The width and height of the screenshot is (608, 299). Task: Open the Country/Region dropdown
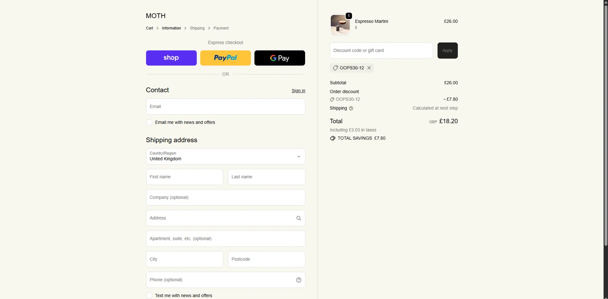coord(225,156)
